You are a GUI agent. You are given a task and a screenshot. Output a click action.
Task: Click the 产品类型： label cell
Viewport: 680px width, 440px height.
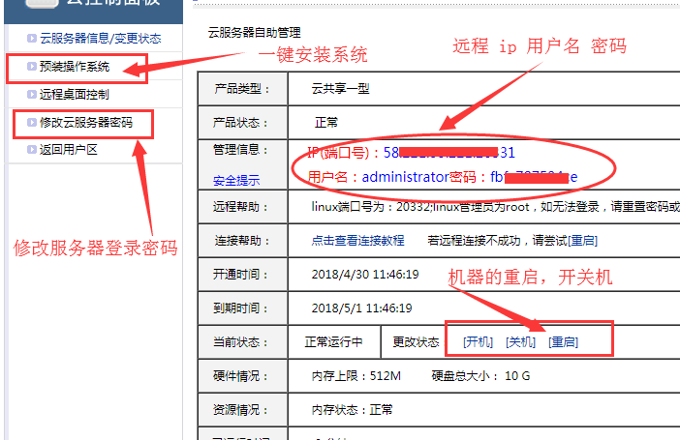(x=242, y=89)
